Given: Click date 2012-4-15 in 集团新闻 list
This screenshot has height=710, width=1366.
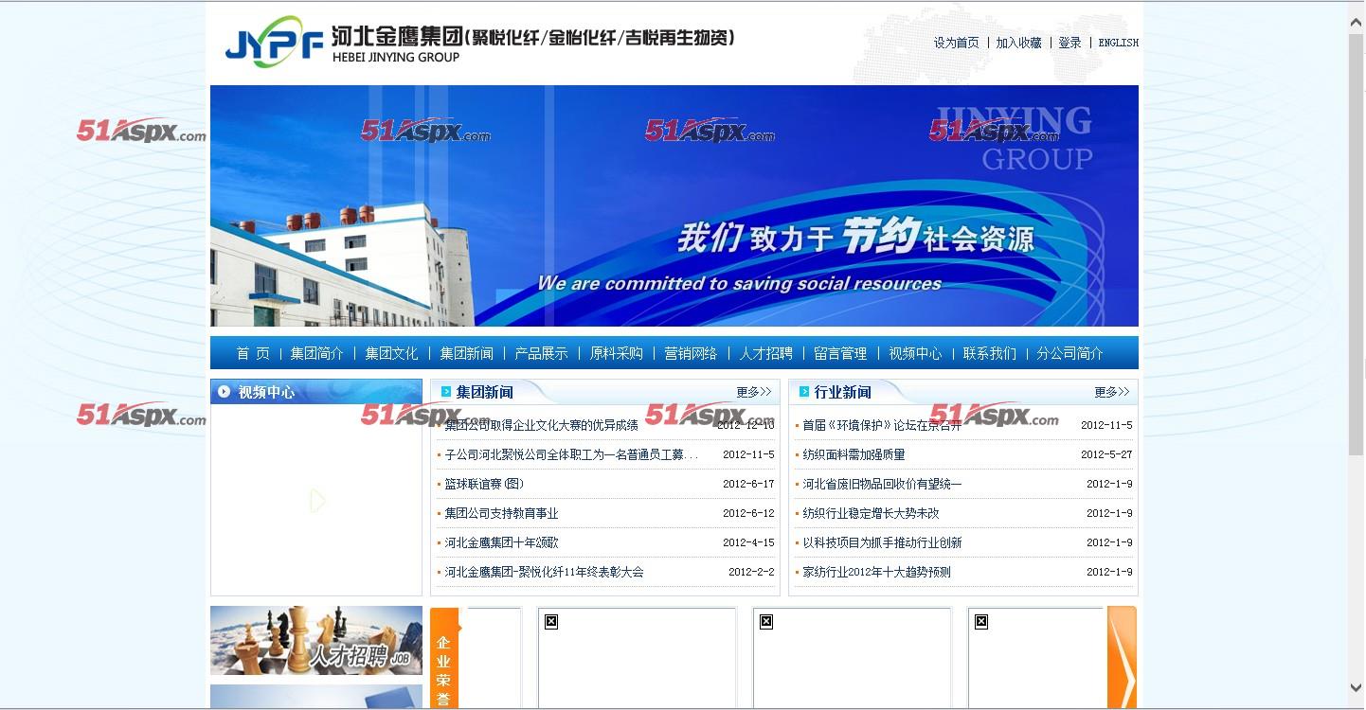Looking at the screenshot, I should point(748,542).
